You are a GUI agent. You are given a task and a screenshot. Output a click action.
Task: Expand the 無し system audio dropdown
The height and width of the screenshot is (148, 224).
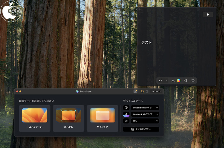click(x=145, y=121)
